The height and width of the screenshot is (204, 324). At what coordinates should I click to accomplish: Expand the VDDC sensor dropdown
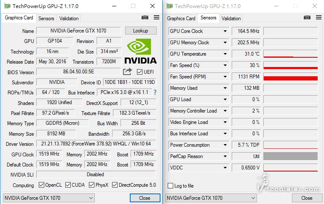pyautogui.click(x=225, y=168)
